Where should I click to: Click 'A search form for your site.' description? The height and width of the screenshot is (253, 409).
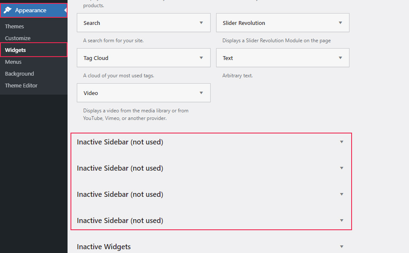113,41
